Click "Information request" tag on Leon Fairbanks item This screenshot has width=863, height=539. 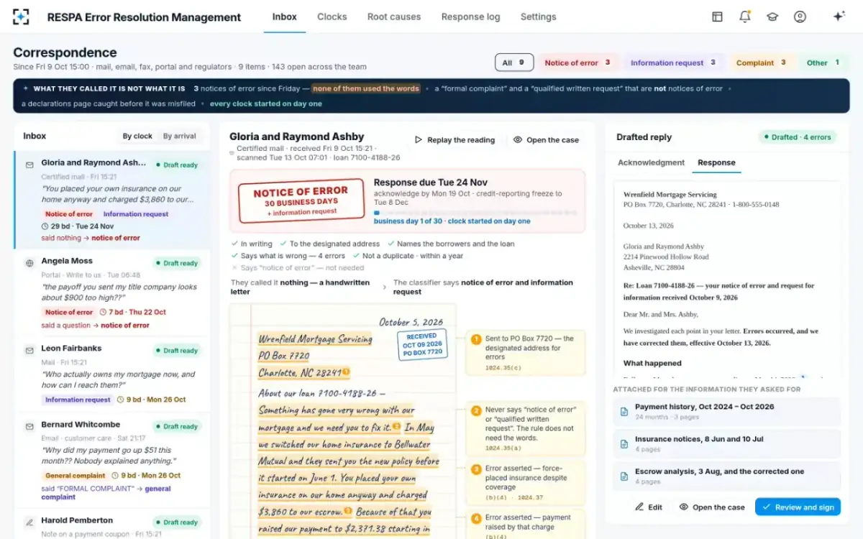[78, 400]
